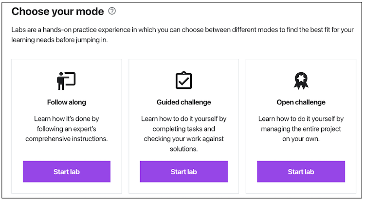Click blank space beside the Guided challenge icon
The height and width of the screenshot is (200, 365).
click(151, 81)
